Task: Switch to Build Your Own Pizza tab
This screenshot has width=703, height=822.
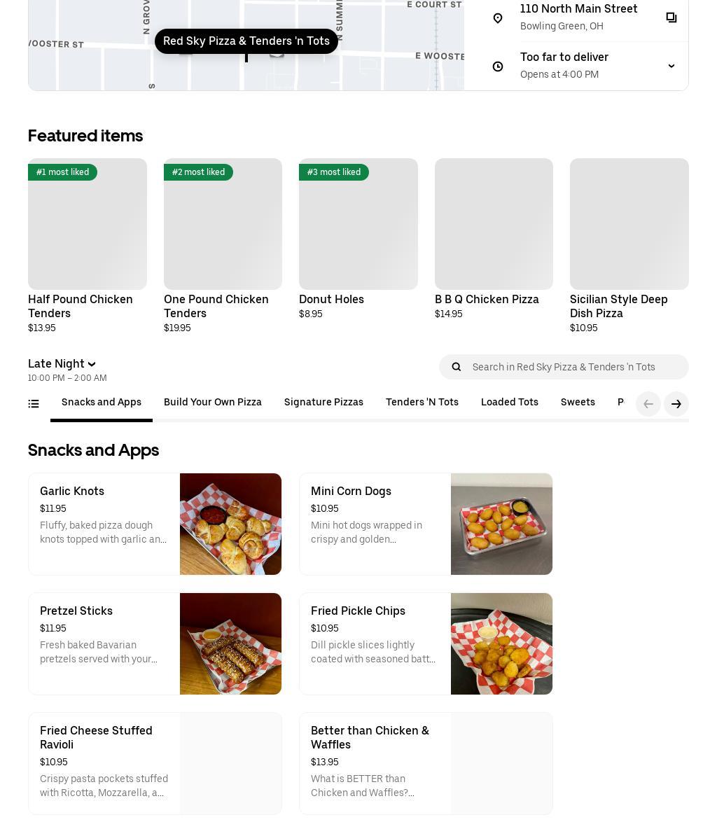Action: coord(213,403)
